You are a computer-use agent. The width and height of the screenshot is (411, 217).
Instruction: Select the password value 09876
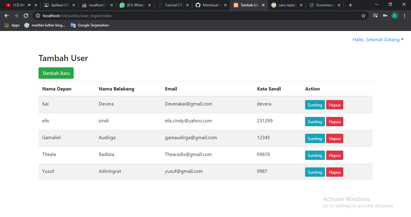[x=264, y=154]
